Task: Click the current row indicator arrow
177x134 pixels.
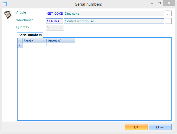Action: 20,45
